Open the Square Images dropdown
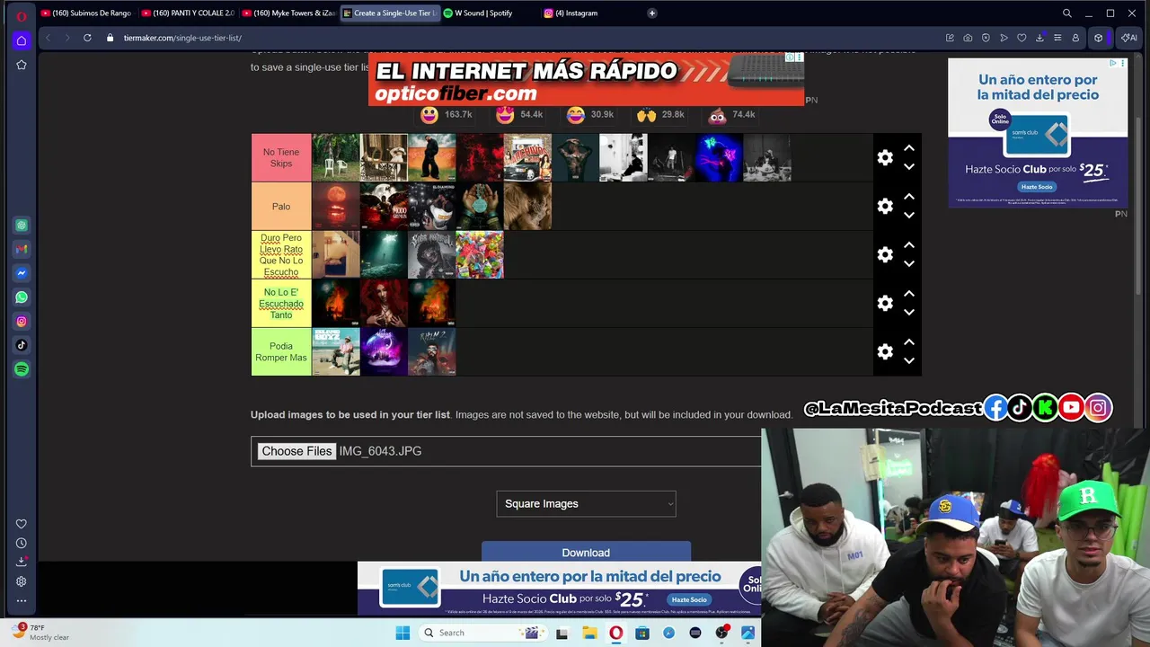Viewport: 1150px width, 647px height. pos(586,504)
